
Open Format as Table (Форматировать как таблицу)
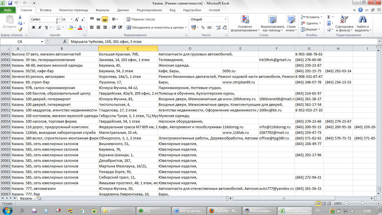coord(272,24)
